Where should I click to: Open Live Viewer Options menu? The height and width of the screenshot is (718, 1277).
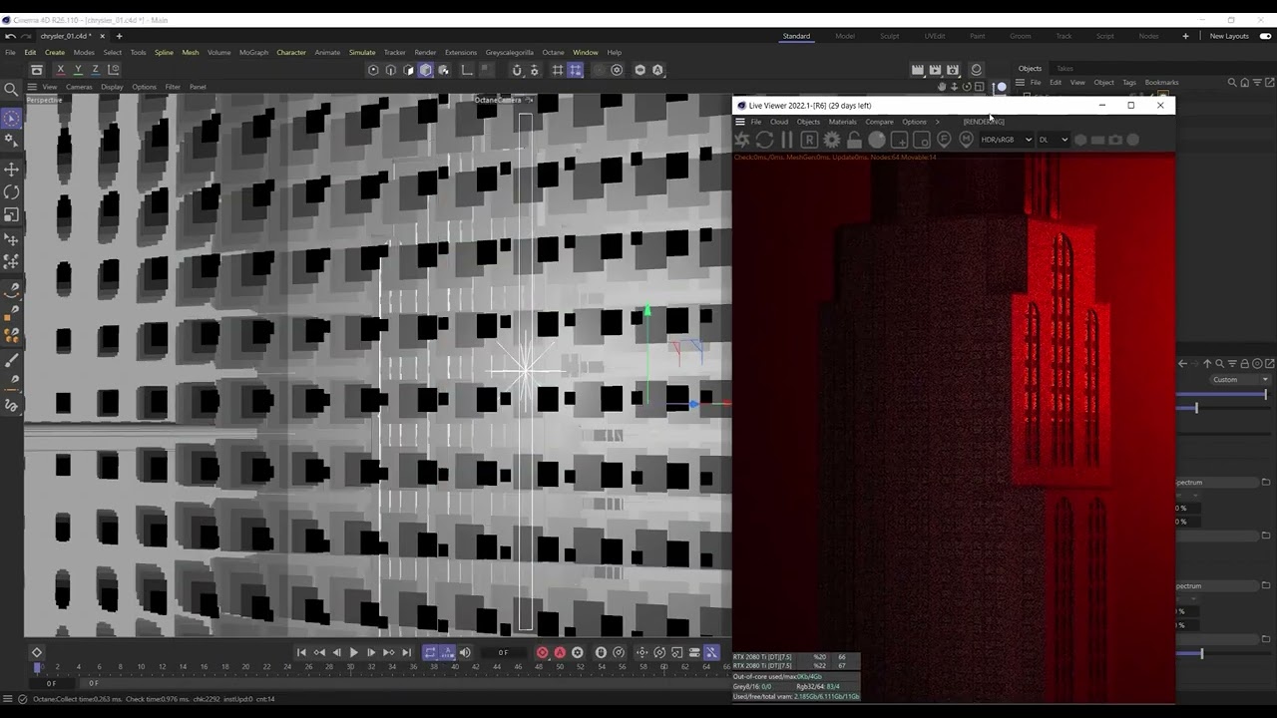[914, 122]
